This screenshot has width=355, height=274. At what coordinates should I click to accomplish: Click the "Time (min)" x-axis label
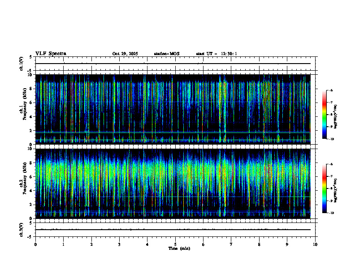[179, 248]
